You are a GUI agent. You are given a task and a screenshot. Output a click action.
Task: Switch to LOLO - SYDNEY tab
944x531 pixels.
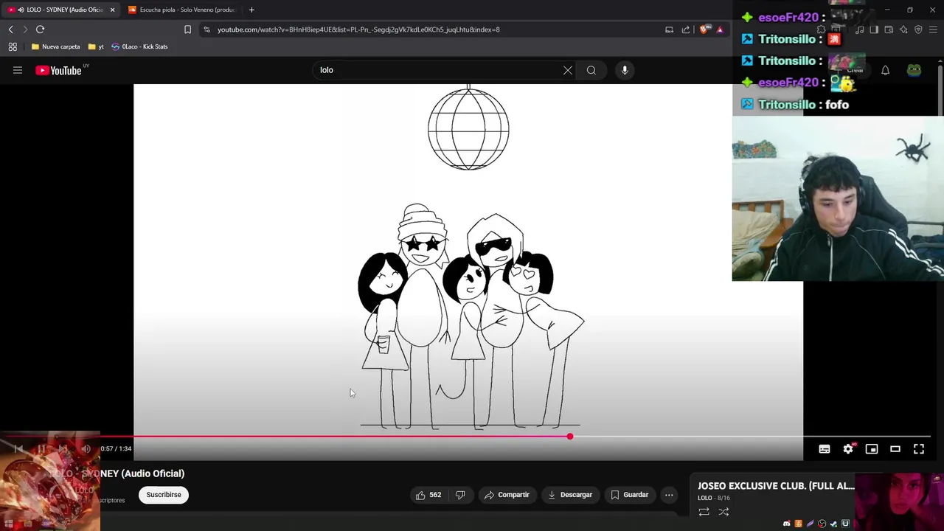tap(59, 10)
